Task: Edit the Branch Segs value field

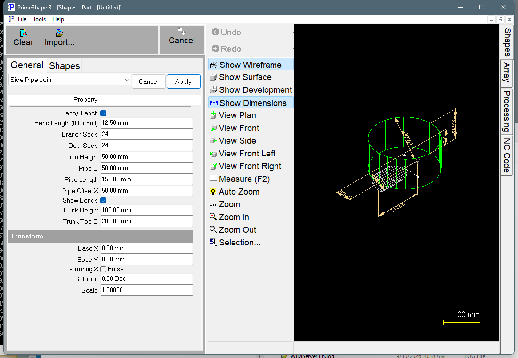Action: (146, 134)
